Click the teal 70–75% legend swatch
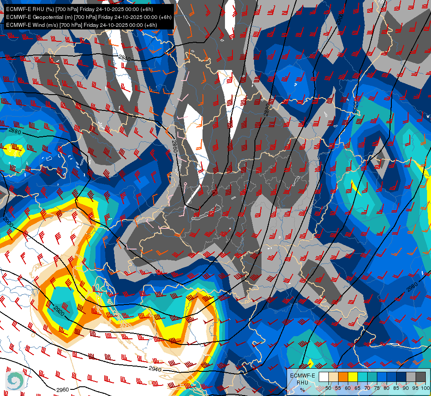431x396 pixels. [372, 377]
